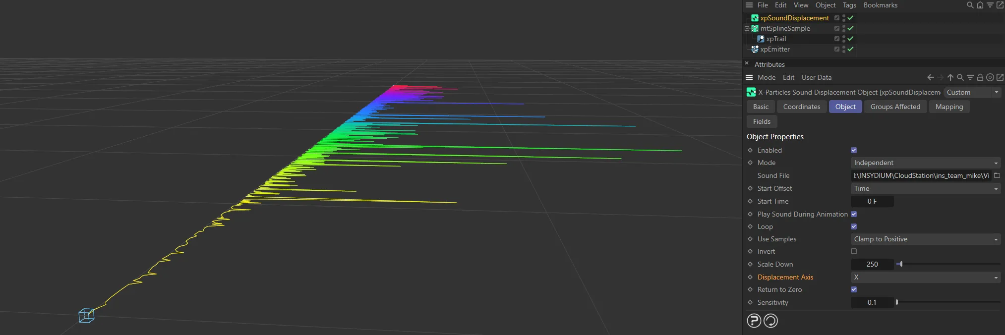Select the emitter cube in the viewport
Viewport: 1005px width, 335px height.
click(86, 316)
